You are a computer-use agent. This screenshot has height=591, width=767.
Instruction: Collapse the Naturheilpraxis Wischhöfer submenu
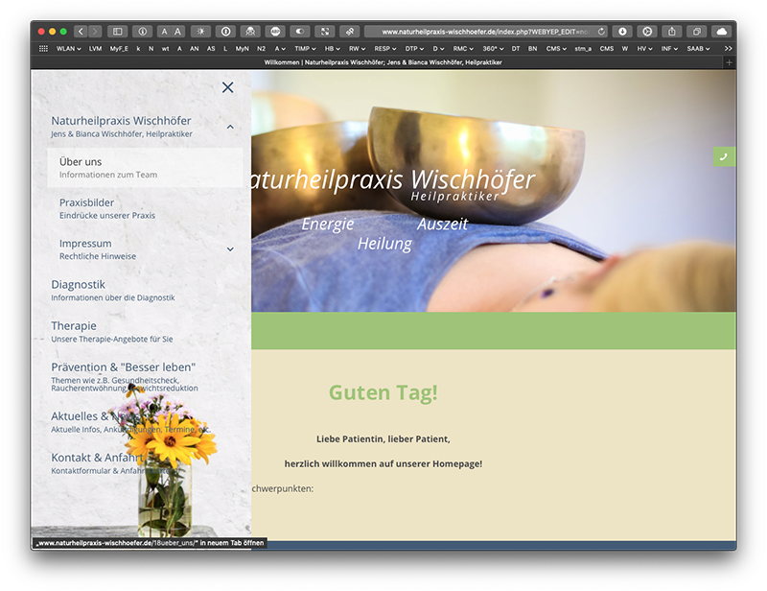tap(230, 127)
